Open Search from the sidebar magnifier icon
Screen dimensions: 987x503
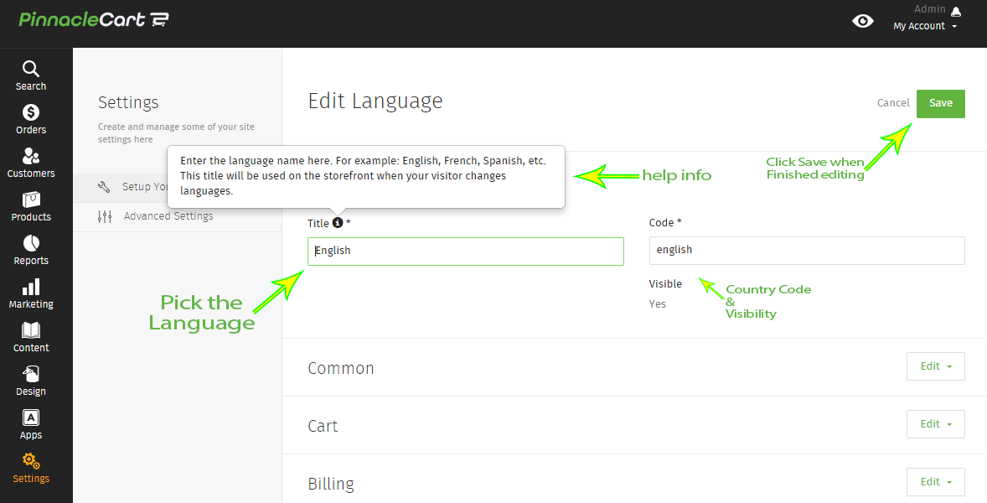point(31,69)
